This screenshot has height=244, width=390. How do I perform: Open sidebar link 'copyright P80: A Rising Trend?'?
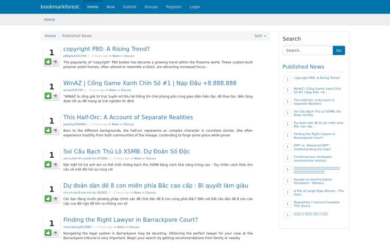317,78
